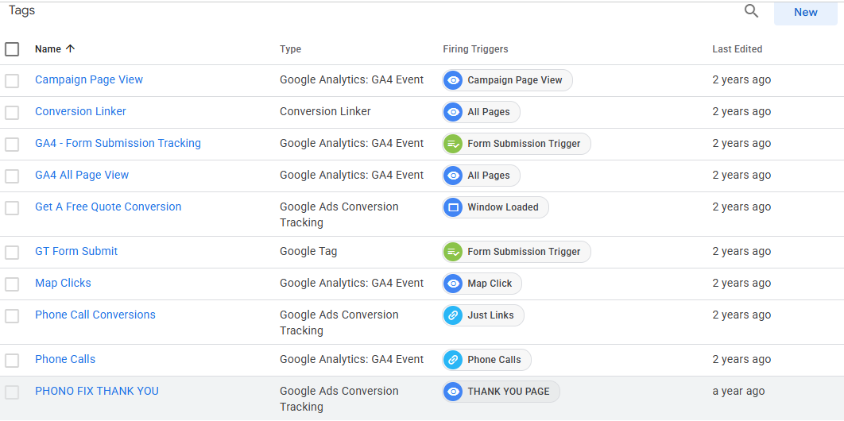Click the Phone Calls trigger link icon
This screenshot has width=844, height=421.
[453, 360]
